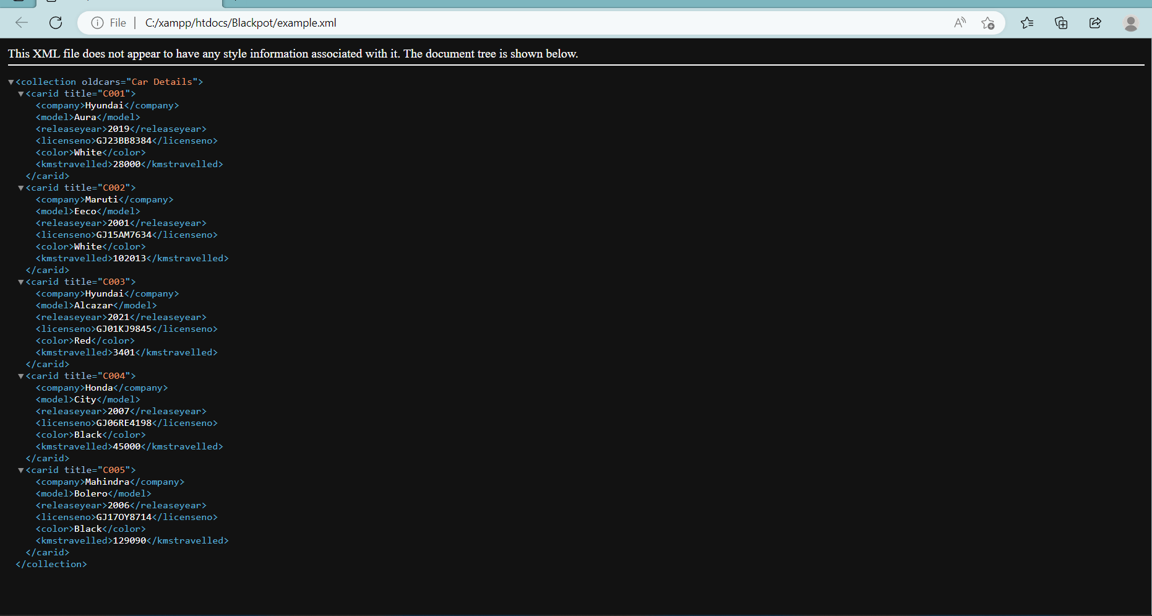Collapse the carid C002 node
The image size is (1152, 616).
point(21,188)
